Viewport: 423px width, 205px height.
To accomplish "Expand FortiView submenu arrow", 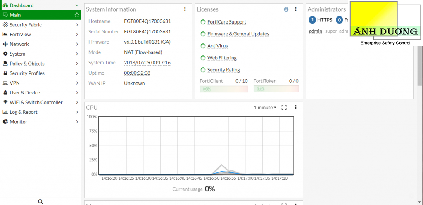I will 77,35.
